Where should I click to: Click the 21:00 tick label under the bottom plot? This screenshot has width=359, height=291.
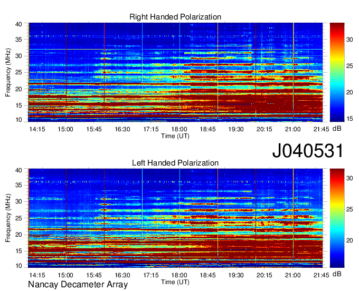[x=293, y=275]
